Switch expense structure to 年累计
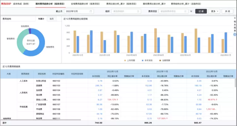This screenshot has height=126, width=237. pyautogui.click(x=41, y=19)
